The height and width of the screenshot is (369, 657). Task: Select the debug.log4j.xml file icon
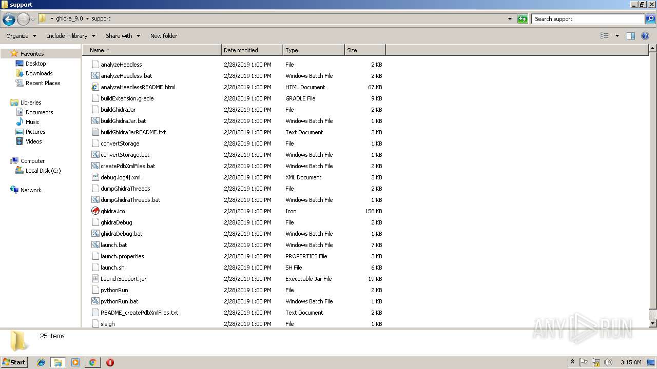pos(95,177)
